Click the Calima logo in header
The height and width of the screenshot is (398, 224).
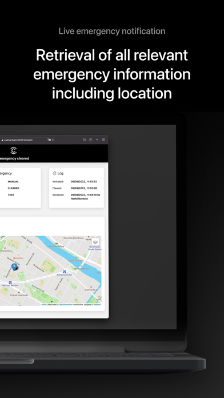pyautogui.click(x=14, y=150)
